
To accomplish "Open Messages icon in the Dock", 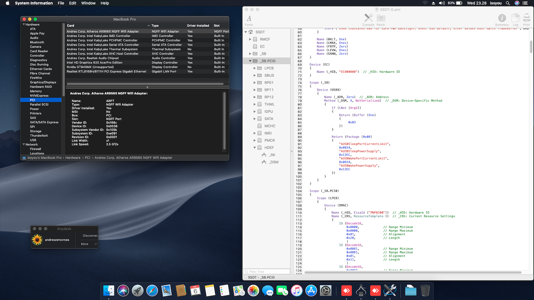I will [x=268, y=290].
